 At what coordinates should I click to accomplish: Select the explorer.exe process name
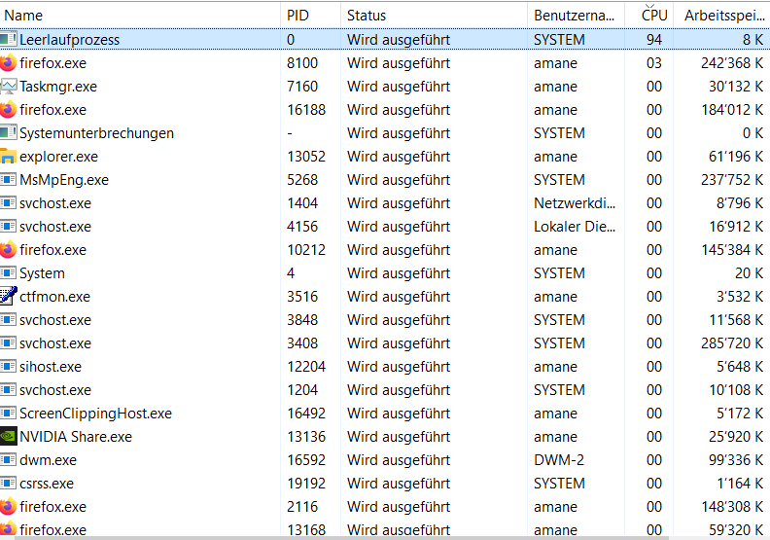click(x=59, y=157)
